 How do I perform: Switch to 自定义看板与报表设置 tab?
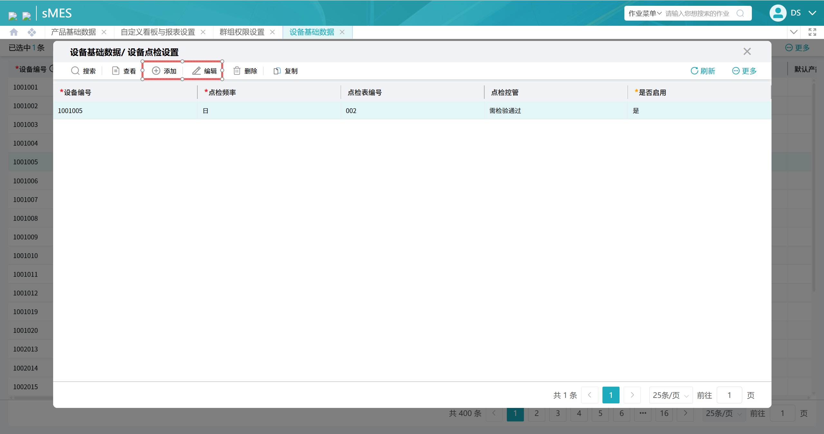tap(158, 32)
